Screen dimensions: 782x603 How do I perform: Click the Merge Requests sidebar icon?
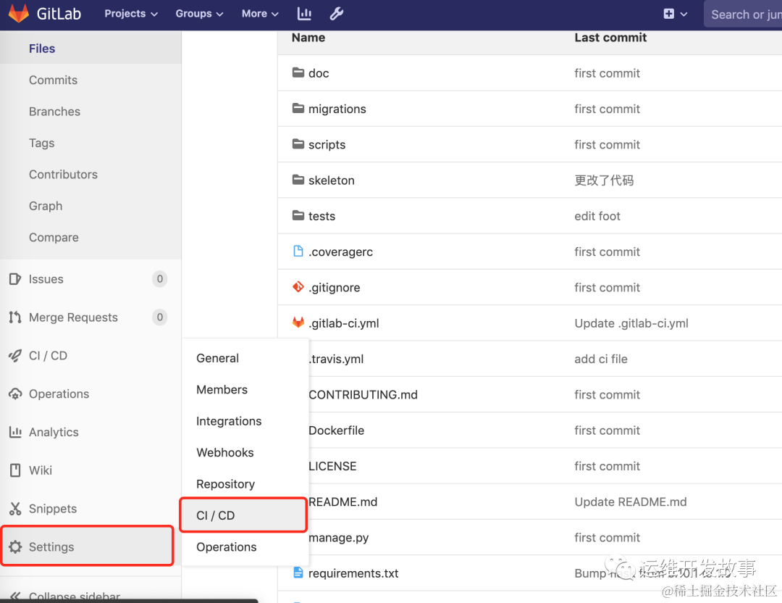tap(15, 317)
